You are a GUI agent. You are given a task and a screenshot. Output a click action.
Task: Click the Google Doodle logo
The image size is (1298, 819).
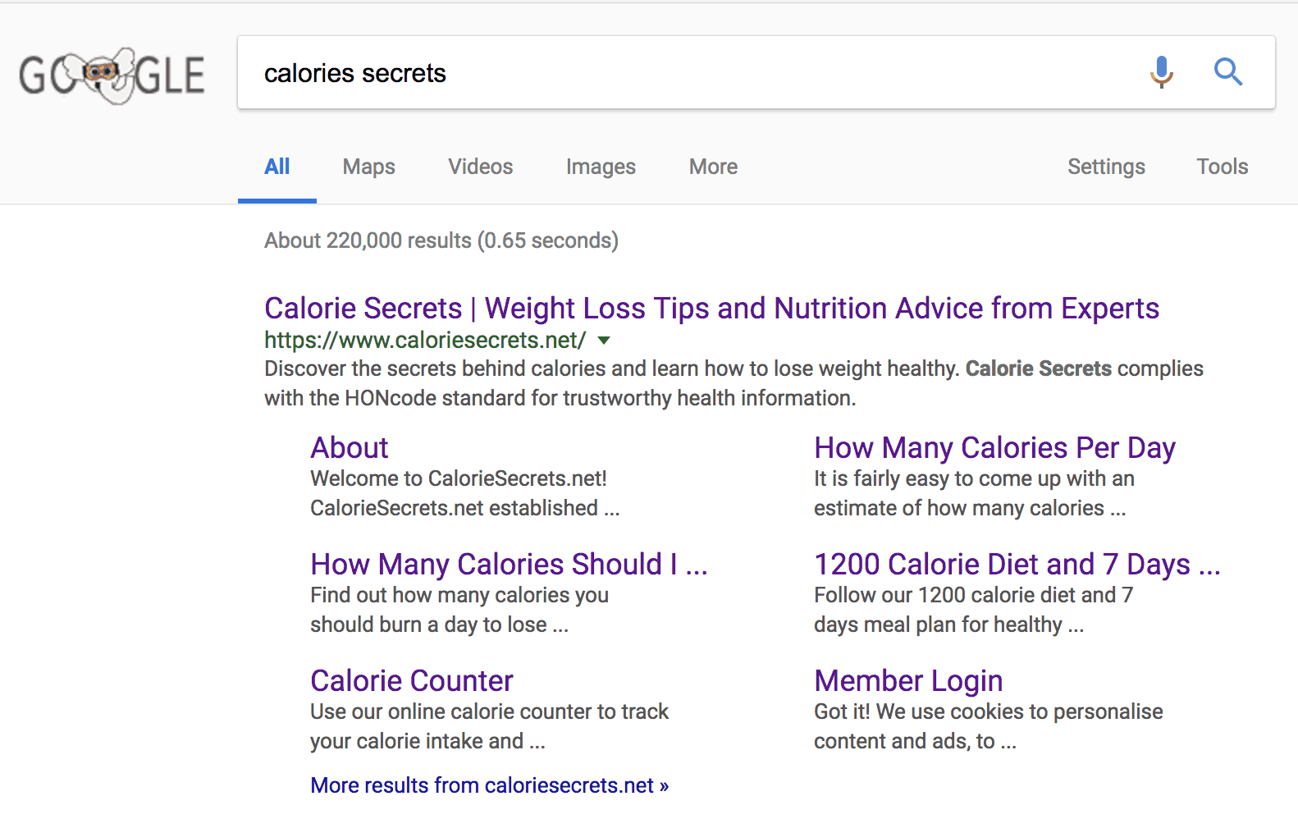[112, 74]
